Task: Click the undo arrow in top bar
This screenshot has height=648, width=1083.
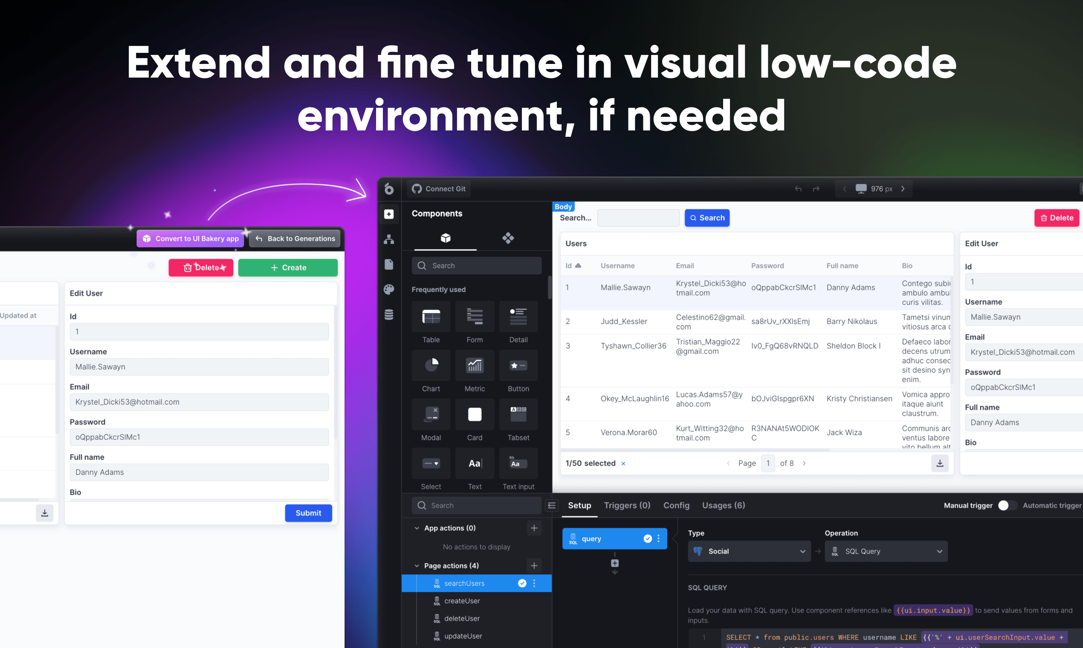Action: click(798, 188)
